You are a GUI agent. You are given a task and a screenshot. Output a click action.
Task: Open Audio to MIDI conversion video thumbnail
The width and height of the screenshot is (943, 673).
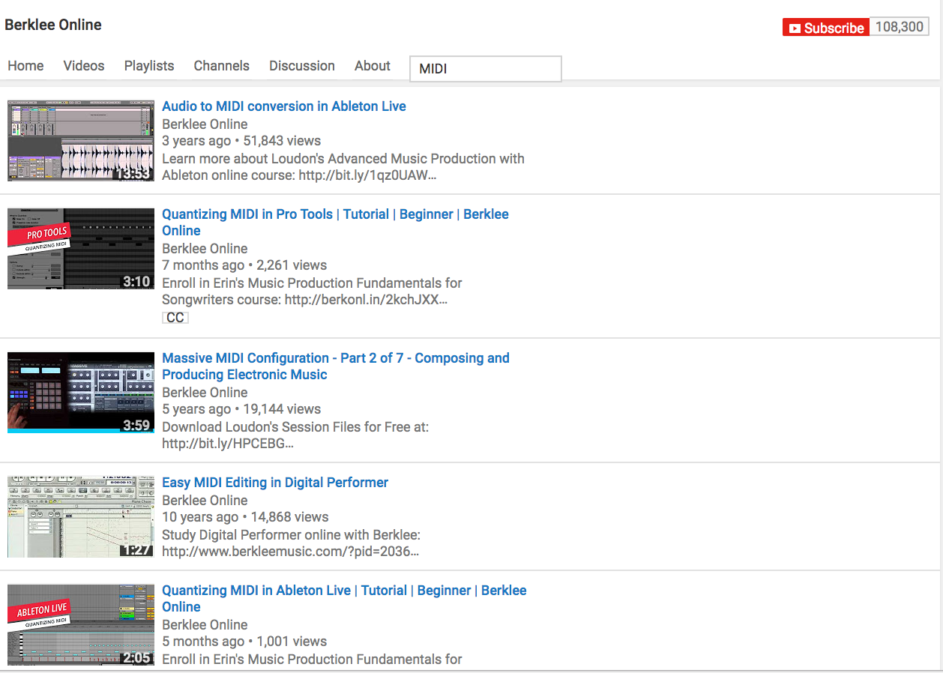tap(81, 141)
